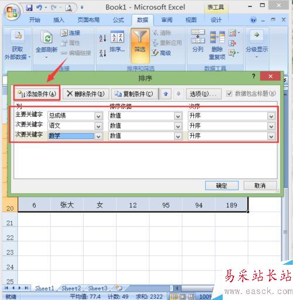Switch to Page Break Preview in status bar
The height and width of the screenshot is (300, 293).
(x=192, y=296)
